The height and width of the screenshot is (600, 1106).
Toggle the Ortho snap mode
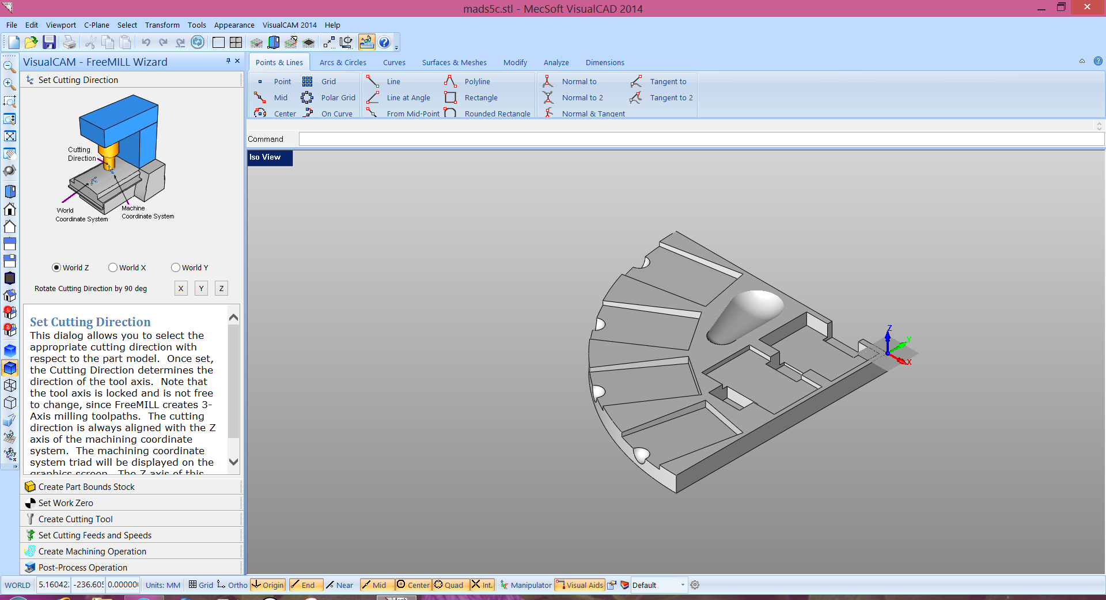[x=232, y=585]
